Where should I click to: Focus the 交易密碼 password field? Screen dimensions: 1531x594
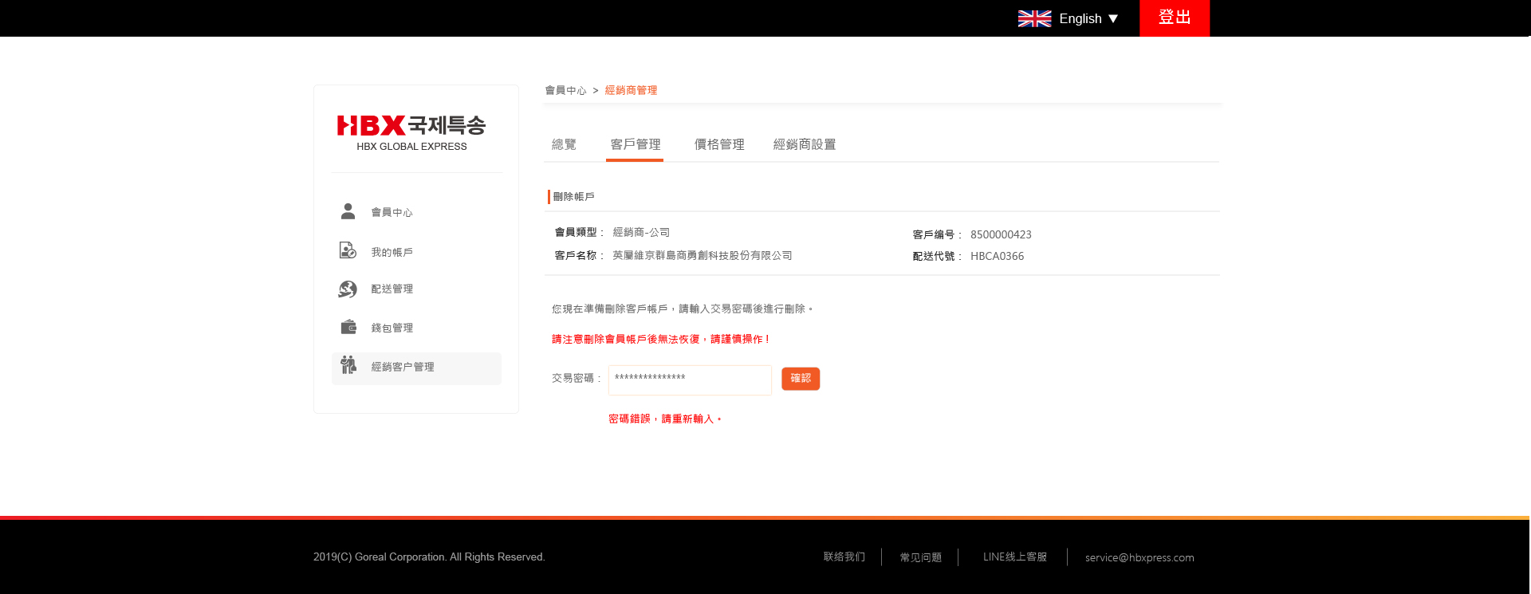tap(690, 380)
